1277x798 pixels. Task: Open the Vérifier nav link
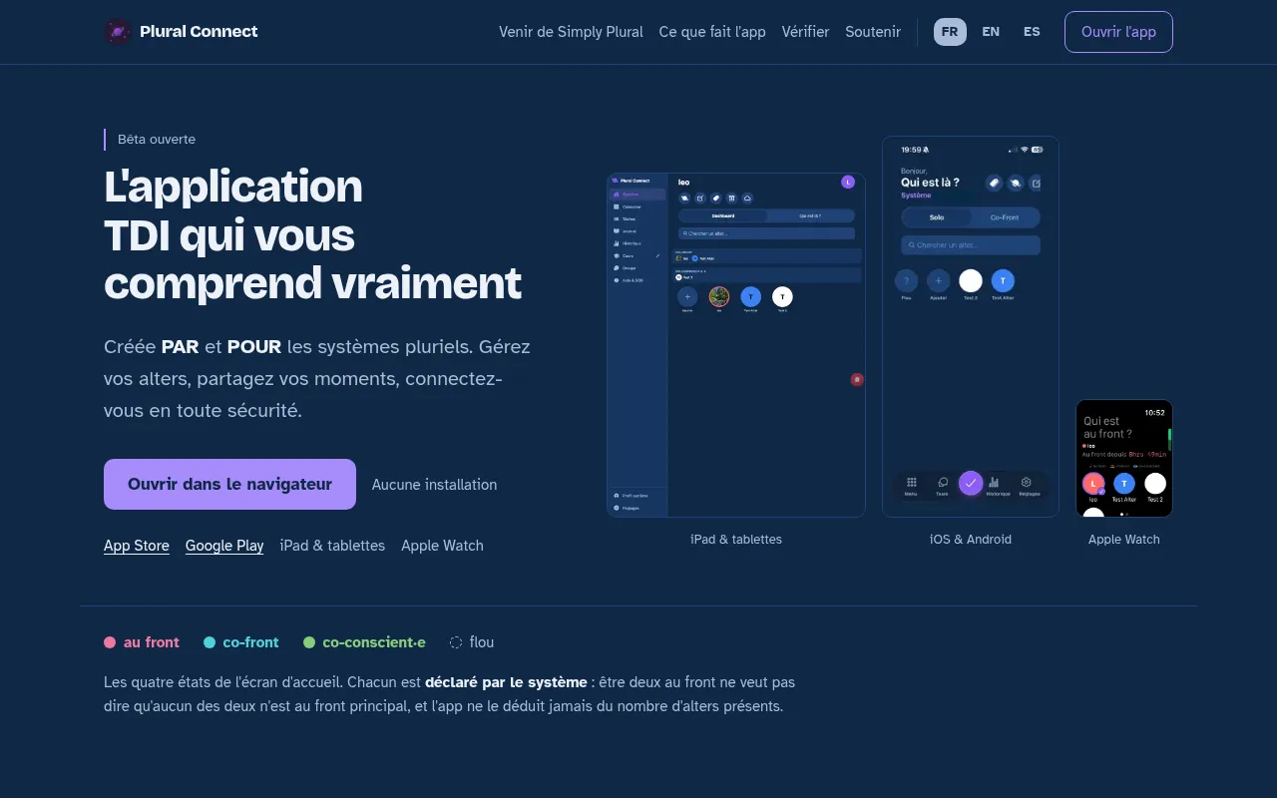tap(805, 32)
